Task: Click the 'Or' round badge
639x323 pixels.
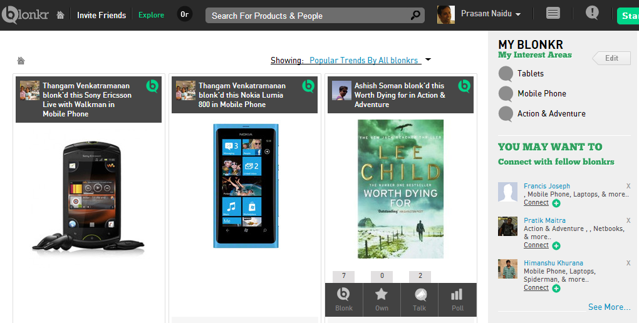Action: pos(185,14)
